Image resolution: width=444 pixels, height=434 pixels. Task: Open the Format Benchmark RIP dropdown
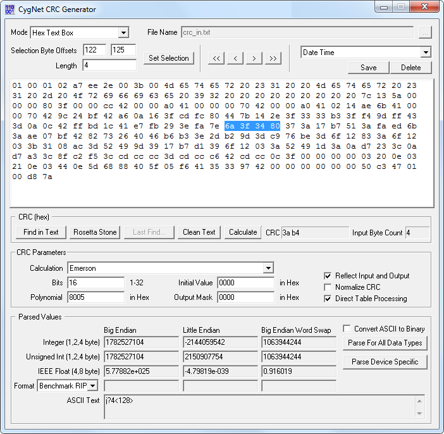tap(92, 386)
